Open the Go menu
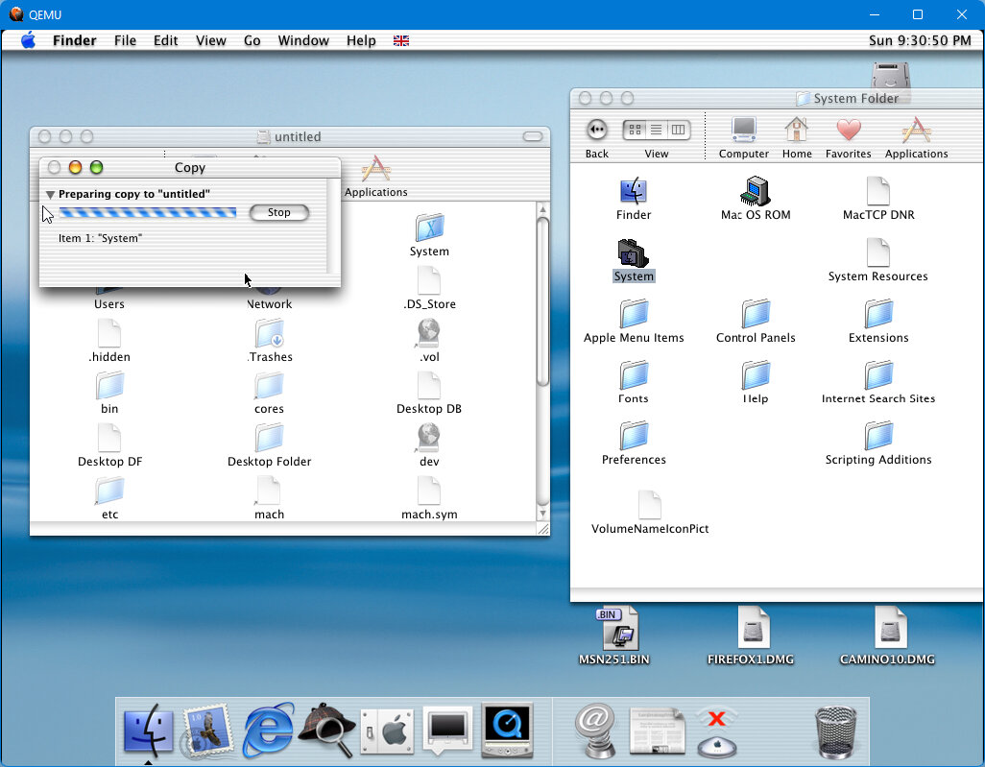 click(x=252, y=40)
